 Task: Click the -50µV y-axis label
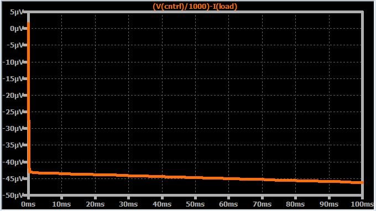(13, 195)
